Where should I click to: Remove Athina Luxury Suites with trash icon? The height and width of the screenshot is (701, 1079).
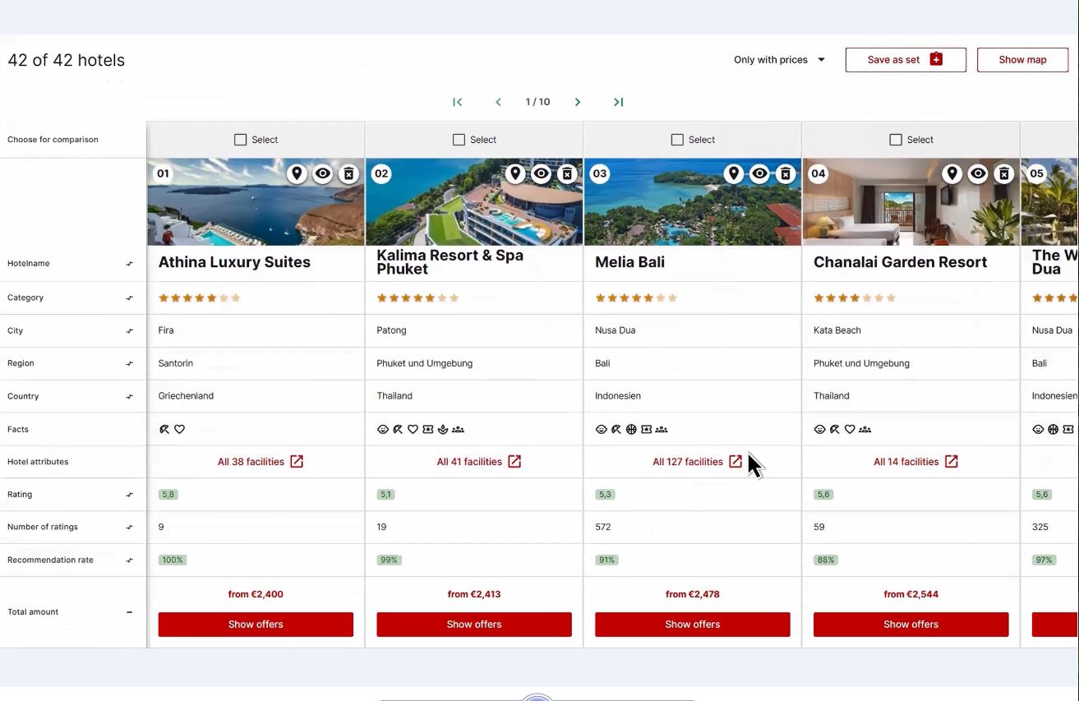[349, 173]
